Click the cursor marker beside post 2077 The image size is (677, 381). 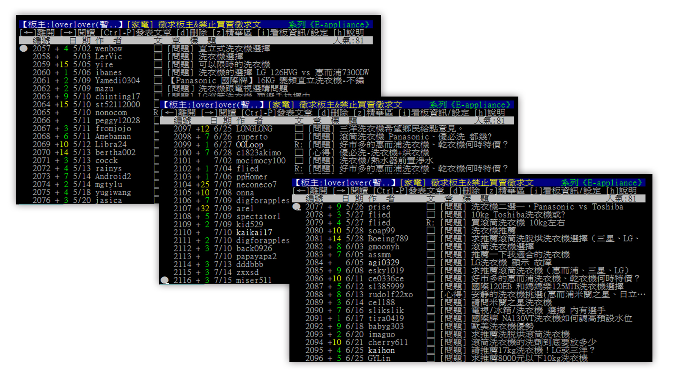click(297, 207)
